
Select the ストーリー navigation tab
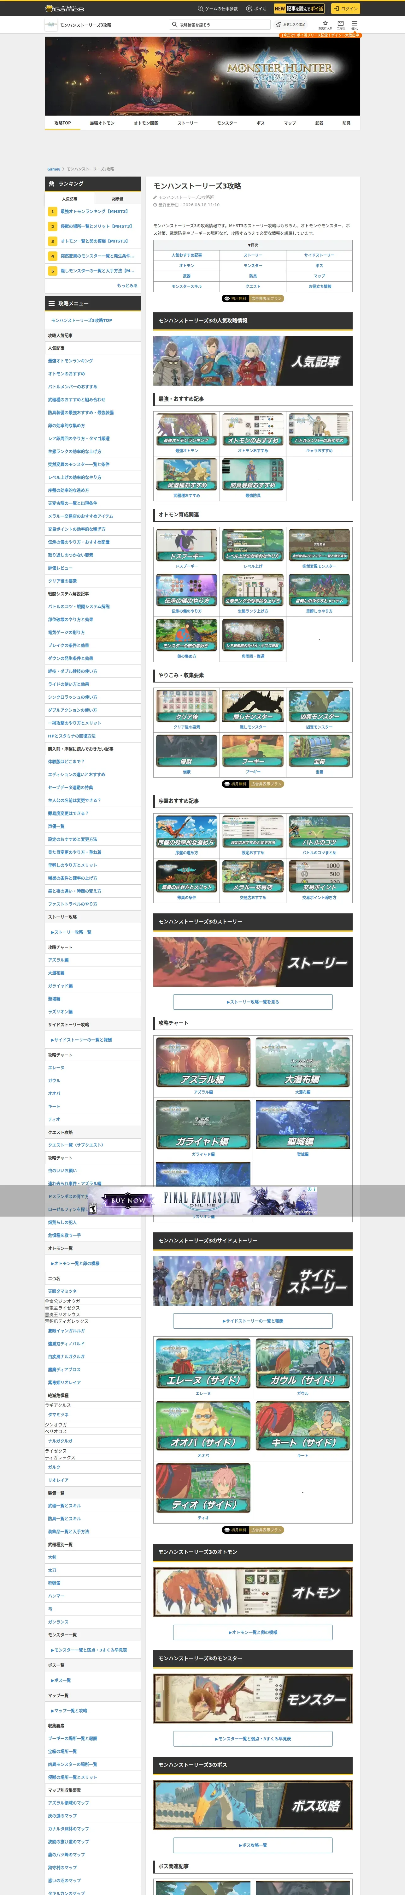coord(187,123)
